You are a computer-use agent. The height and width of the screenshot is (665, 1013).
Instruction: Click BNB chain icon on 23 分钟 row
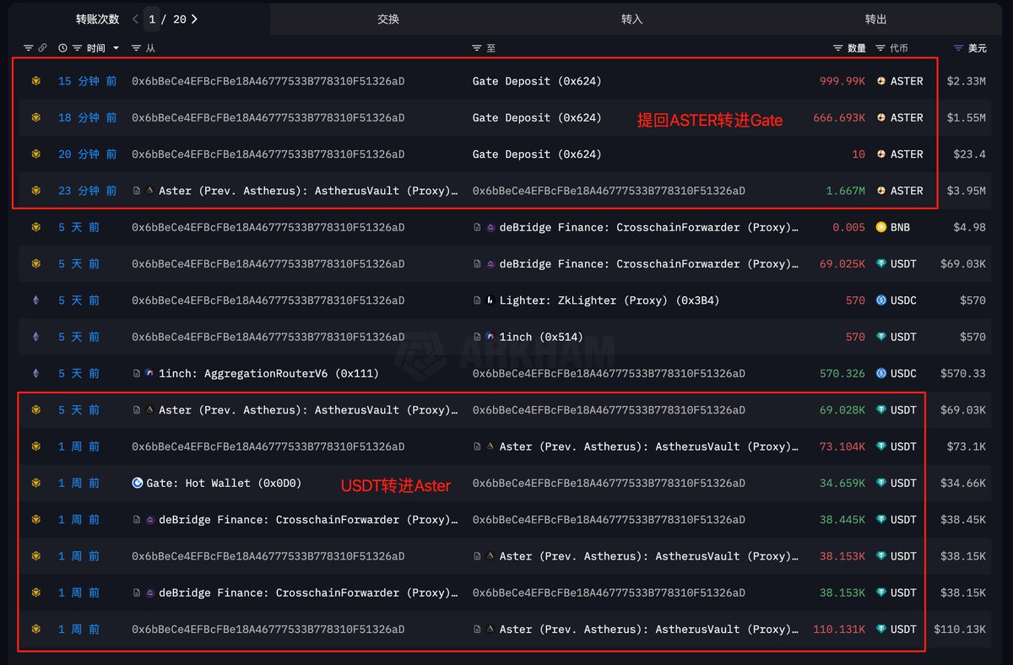click(35, 191)
